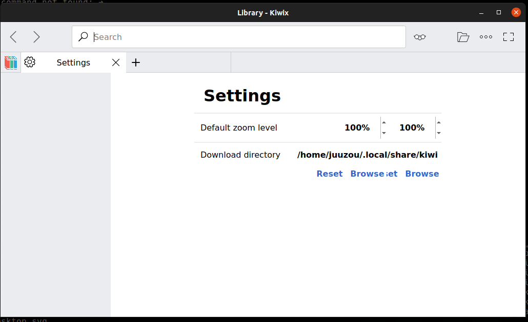The image size is (528, 322).
Task: Close the Settings tab
Action: click(115, 62)
